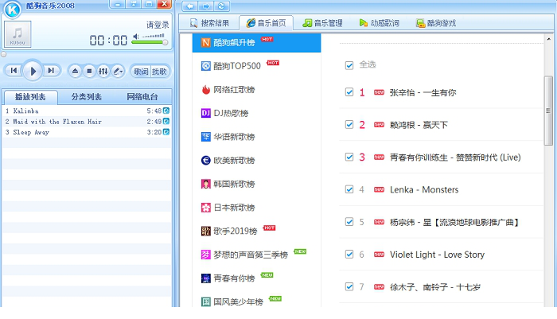Switch to the 音乐管理 tab

click(x=323, y=23)
